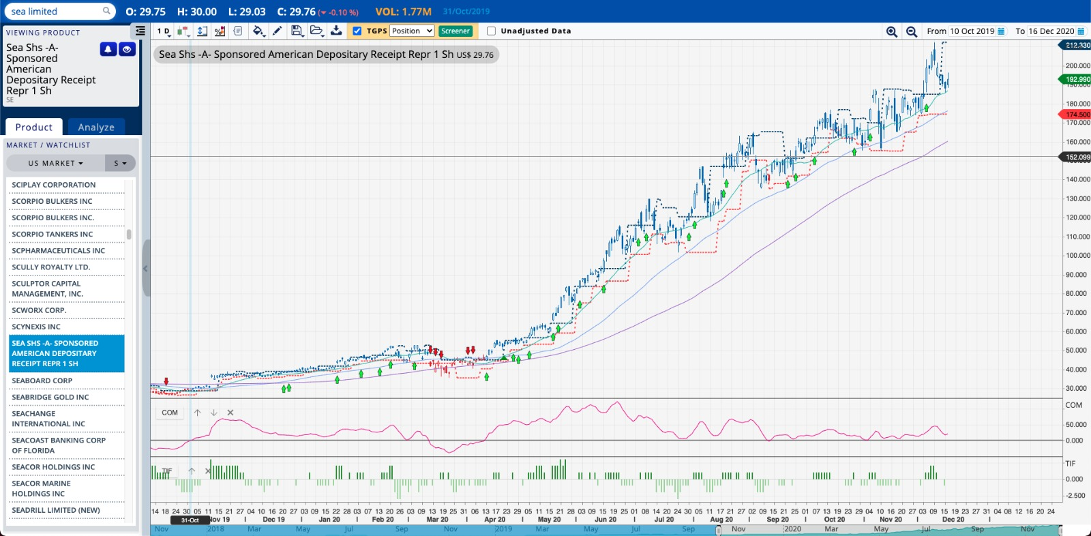
Task: Move the COM indicator up
Action: click(197, 413)
